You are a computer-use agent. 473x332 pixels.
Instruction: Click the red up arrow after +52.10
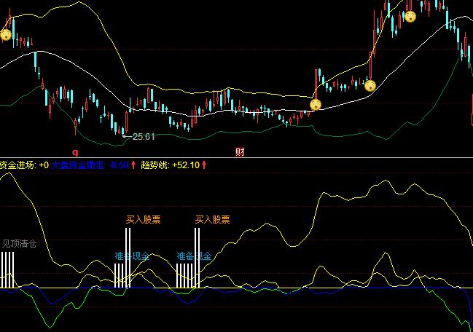click(204, 165)
